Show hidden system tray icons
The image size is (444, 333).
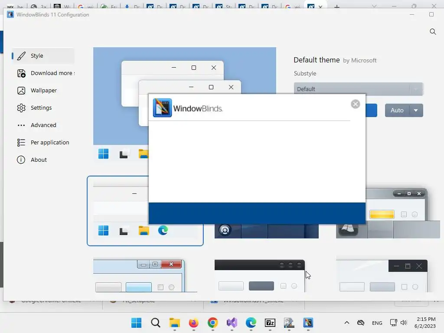pos(346,323)
